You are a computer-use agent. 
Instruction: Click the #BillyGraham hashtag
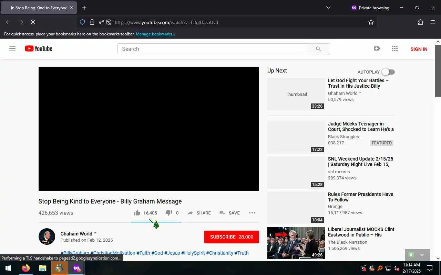tap(75, 253)
